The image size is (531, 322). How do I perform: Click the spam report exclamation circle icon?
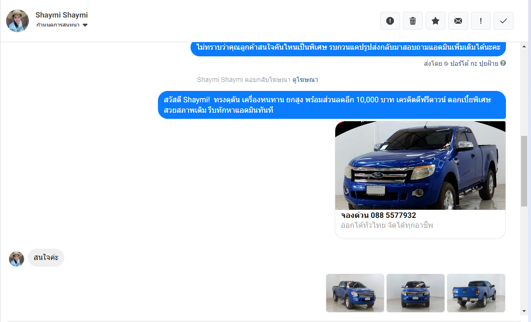390,21
